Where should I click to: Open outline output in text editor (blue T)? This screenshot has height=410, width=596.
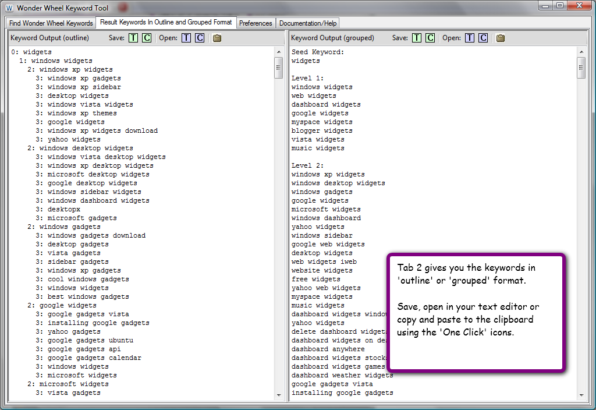186,38
